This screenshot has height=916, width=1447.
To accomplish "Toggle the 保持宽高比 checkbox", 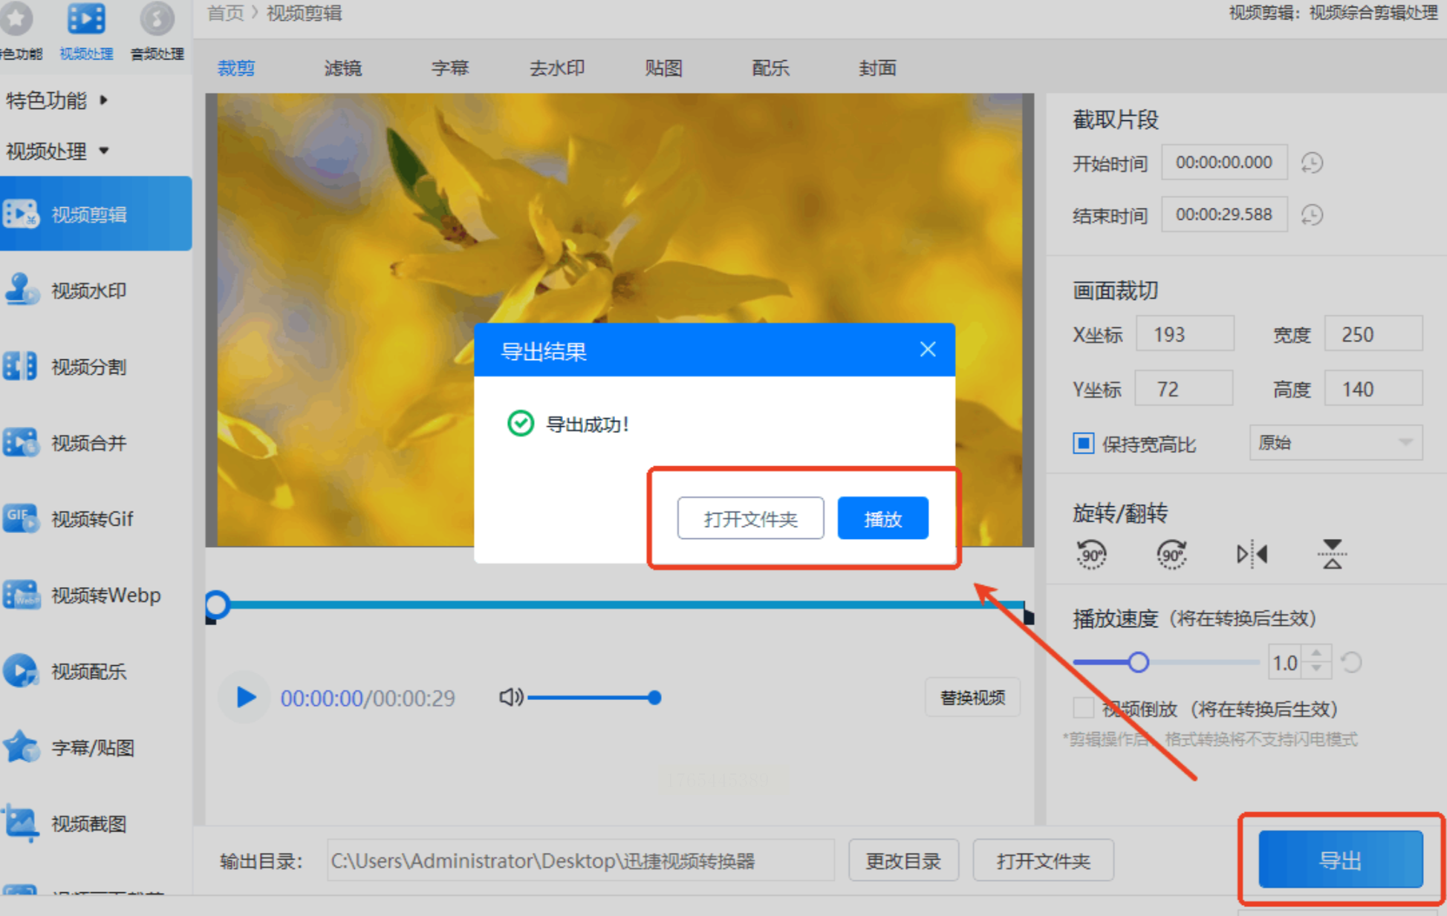I will coord(1083,444).
